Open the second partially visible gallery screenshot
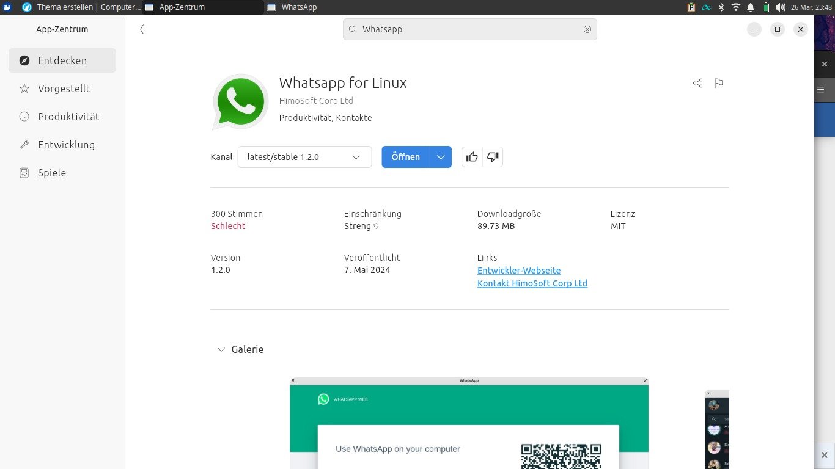835x469 pixels. coord(717,429)
